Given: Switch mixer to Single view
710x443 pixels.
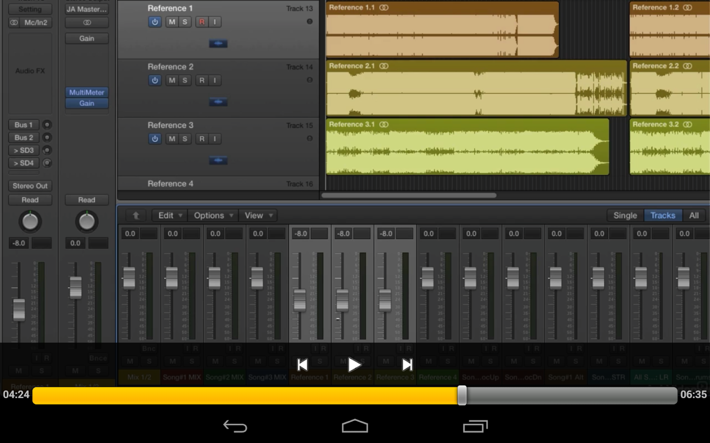Looking at the screenshot, I should tap(625, 216).
